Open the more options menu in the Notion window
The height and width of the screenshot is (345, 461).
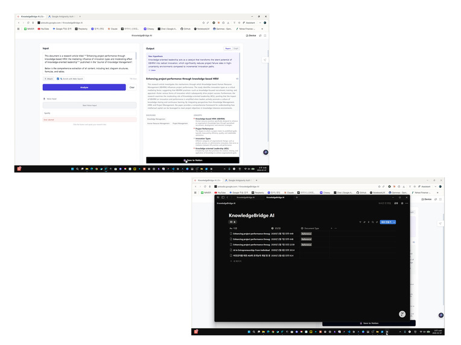pyautogui.click(x=407, y=203)
